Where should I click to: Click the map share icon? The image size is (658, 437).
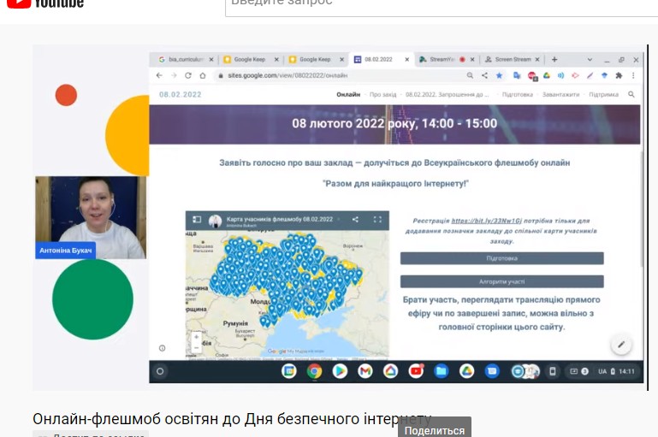tap(355, 220)
